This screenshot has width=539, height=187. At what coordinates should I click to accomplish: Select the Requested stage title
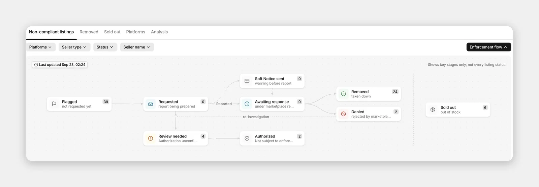point(168,102)
